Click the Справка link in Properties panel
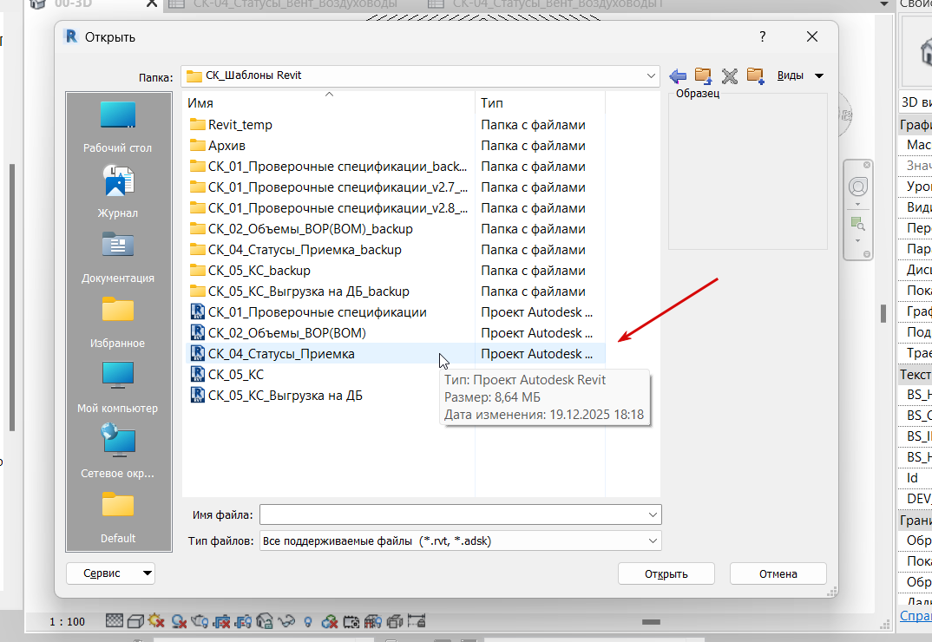 pos(916,616)
